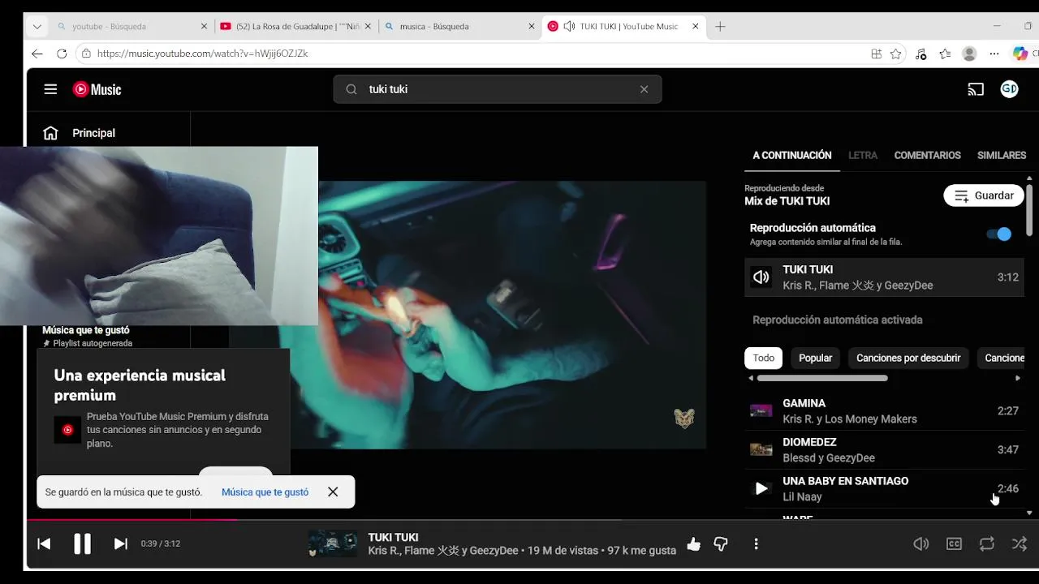
Task: Open Principal in the sidebar
Action: click(x=93, y=133)
